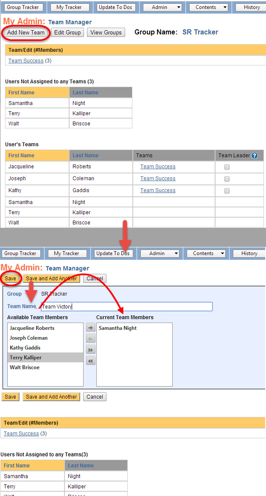Expand the Contents dropdown in the topmost navigation bar

pyautogui.click(x=208, y=7)
